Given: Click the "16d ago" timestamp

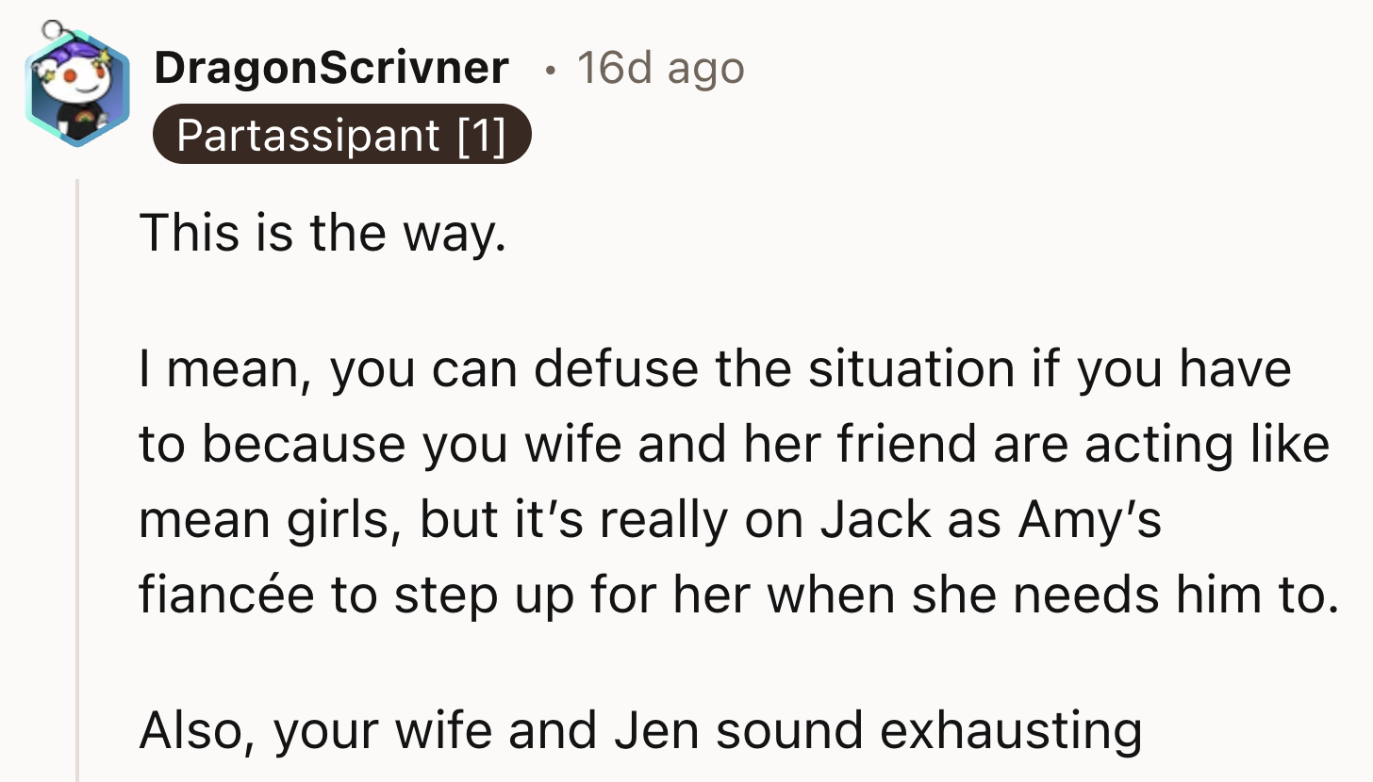Looking at the screenshot, I should [660, 68].
